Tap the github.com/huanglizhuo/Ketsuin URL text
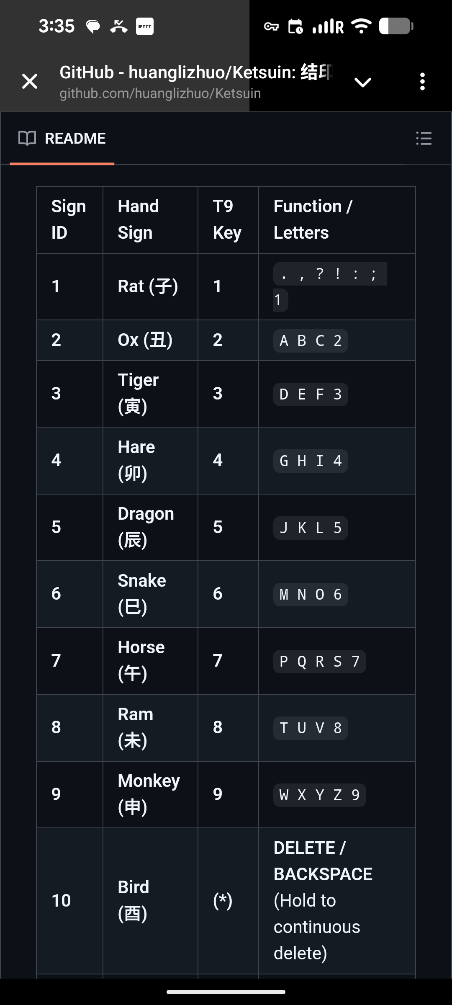Image resolution: width=452 pixels, height=1005 pixels. (160, 93)
